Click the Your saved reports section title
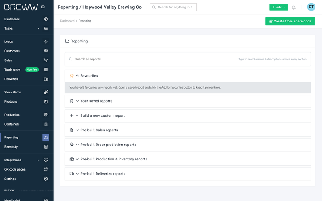This screenshot has width=322, height=201. 96,101
